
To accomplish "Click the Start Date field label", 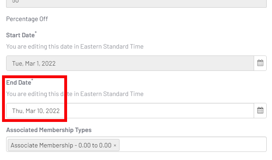I will [20, 35].
